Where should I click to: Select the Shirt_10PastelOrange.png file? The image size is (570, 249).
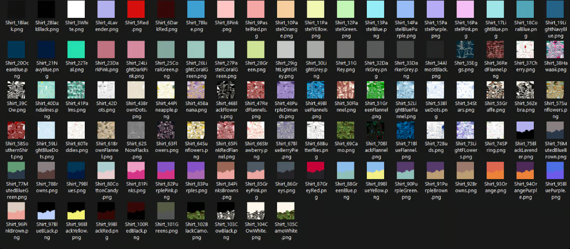286,10
